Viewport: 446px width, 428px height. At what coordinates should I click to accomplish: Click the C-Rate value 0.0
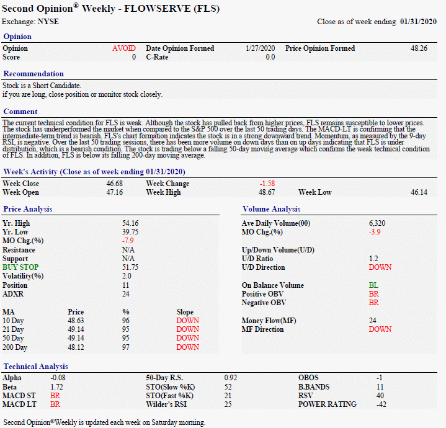(270, 57)
